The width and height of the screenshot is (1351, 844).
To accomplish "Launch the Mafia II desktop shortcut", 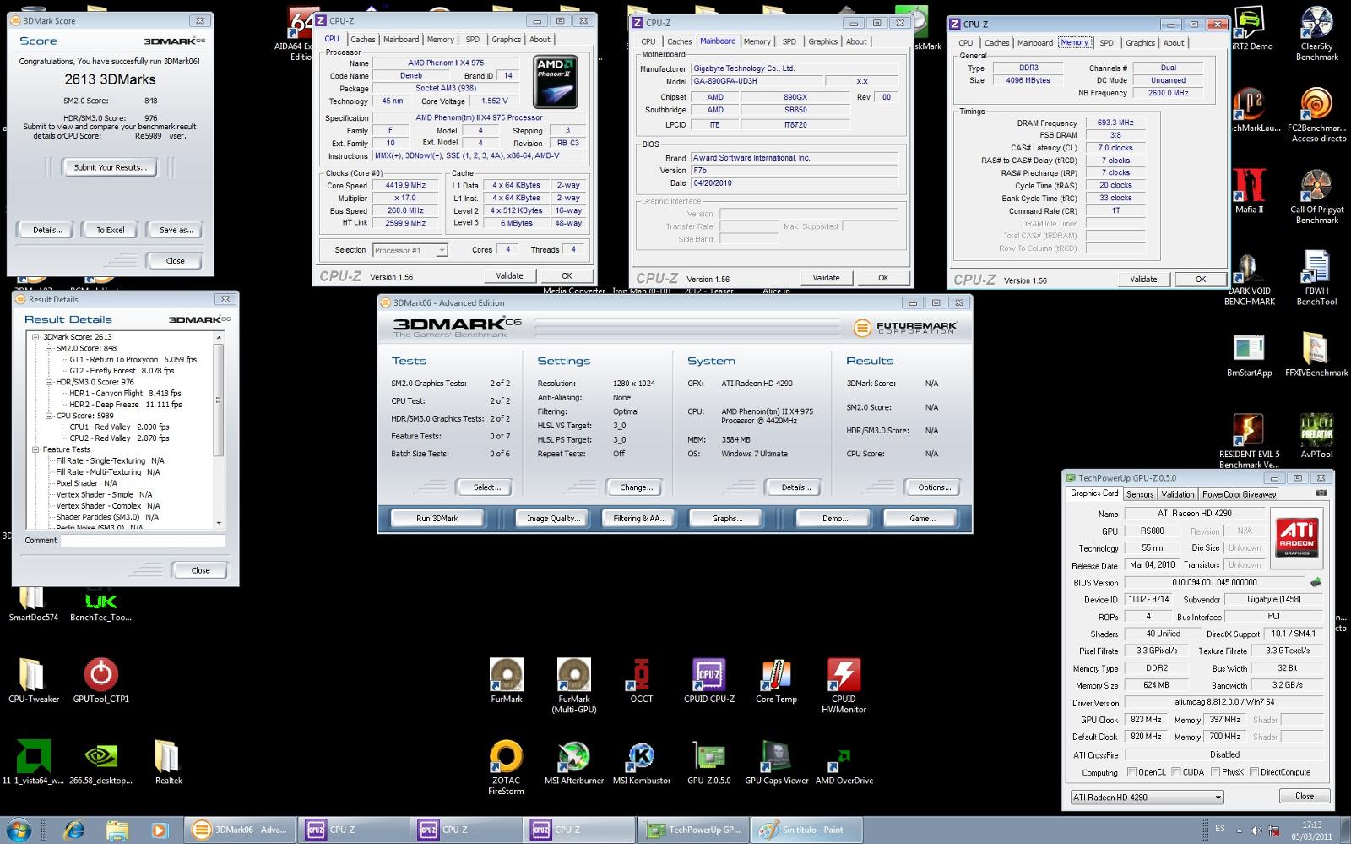I will (x=1249, y=191).
